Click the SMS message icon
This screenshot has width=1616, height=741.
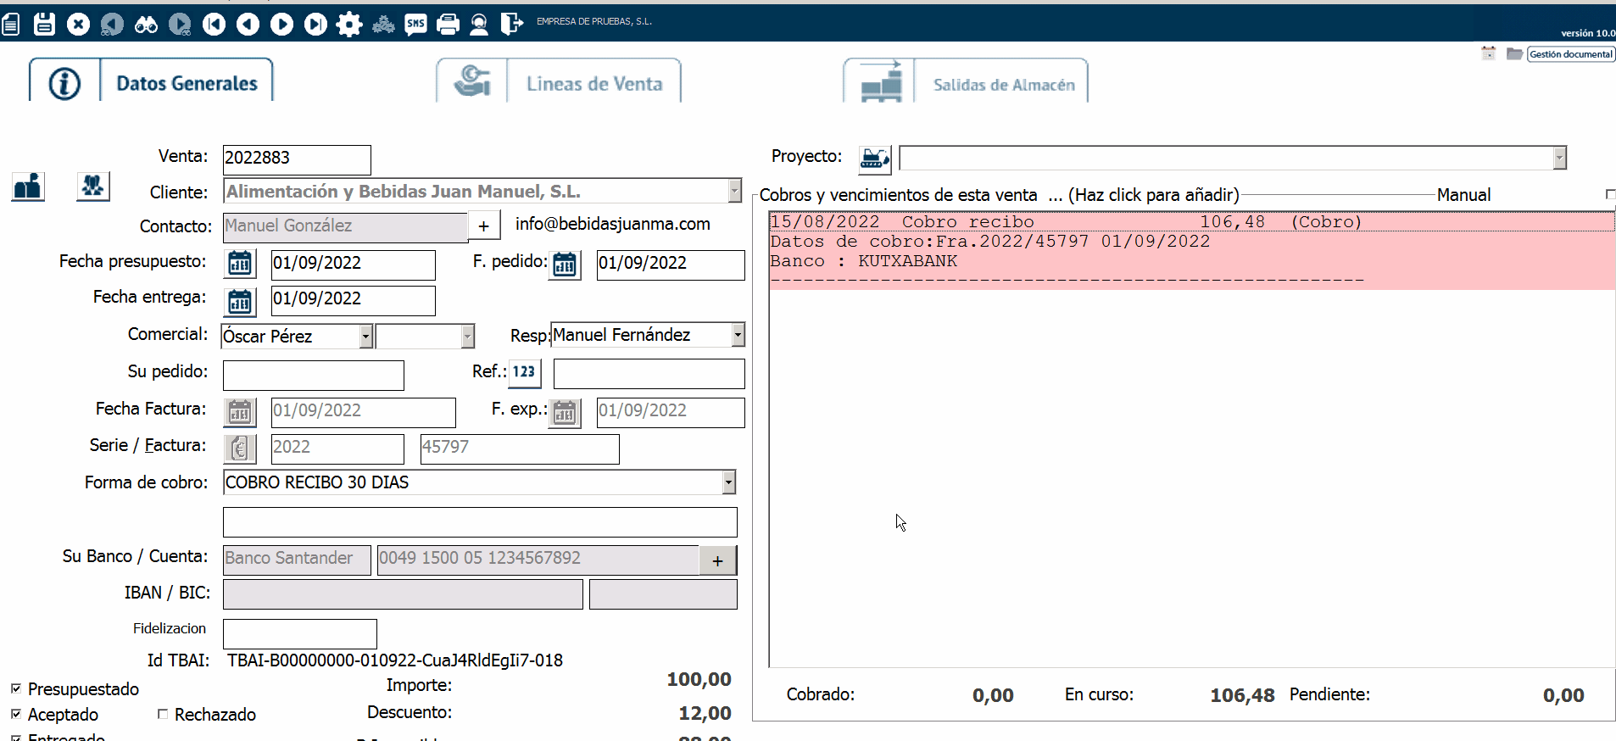415,24
